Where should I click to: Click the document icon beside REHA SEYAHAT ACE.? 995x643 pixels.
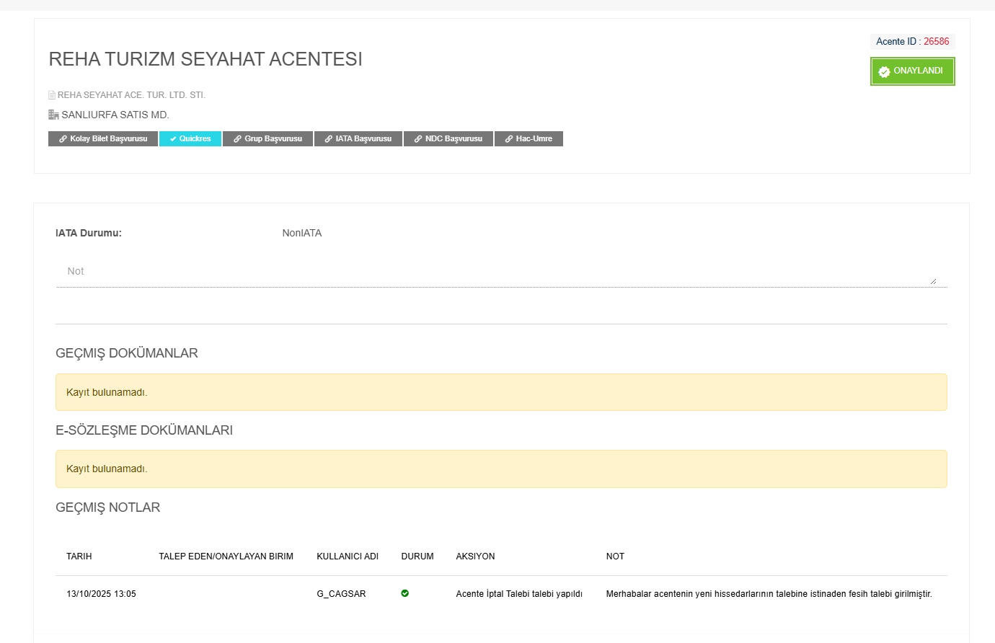(52, 95)
